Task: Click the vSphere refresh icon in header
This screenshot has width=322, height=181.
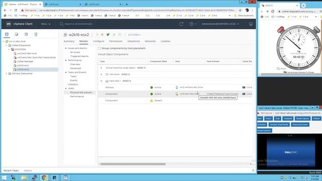Action: [x=181, y=24]
